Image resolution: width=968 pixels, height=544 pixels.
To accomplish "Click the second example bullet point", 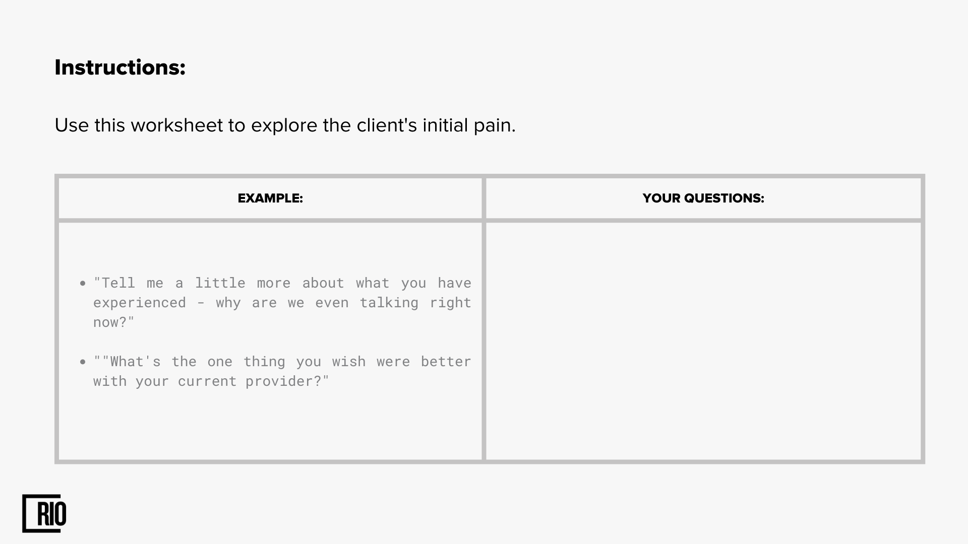I will pyautogui.click(x=83, y=362).
